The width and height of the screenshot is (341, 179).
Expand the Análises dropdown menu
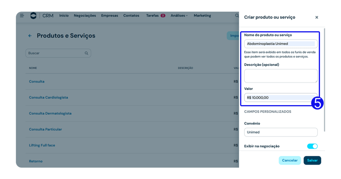179,16
